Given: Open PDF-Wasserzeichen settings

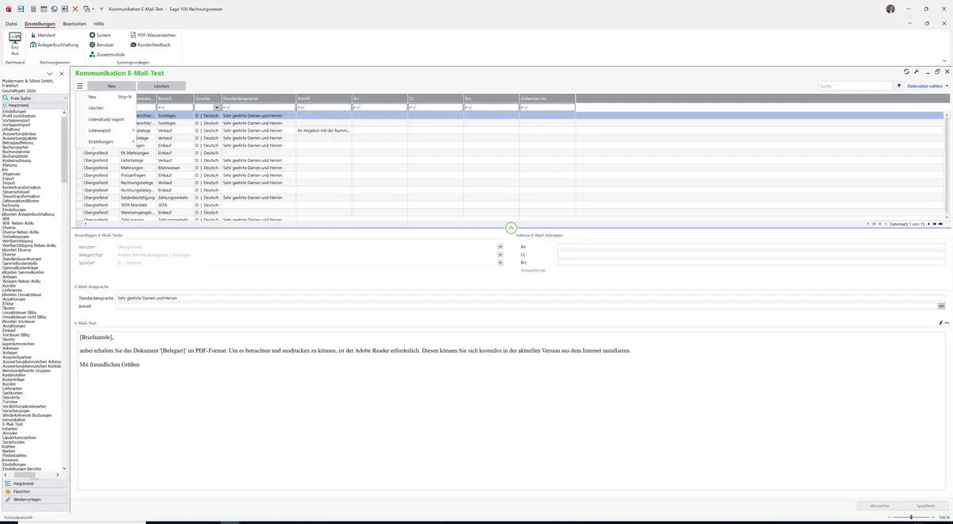Looking at the screenshot, I should pos(152,35).
